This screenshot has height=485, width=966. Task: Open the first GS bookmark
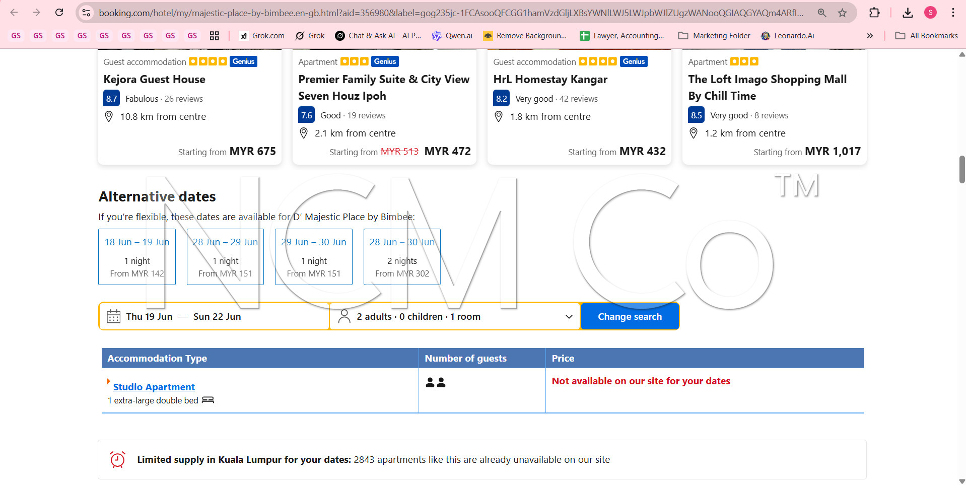[x=16, y=36]
